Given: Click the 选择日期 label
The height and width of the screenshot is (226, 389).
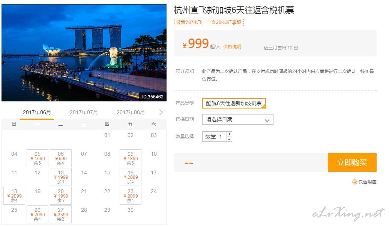Looking at the screenshot, I should tap(185, 119).
